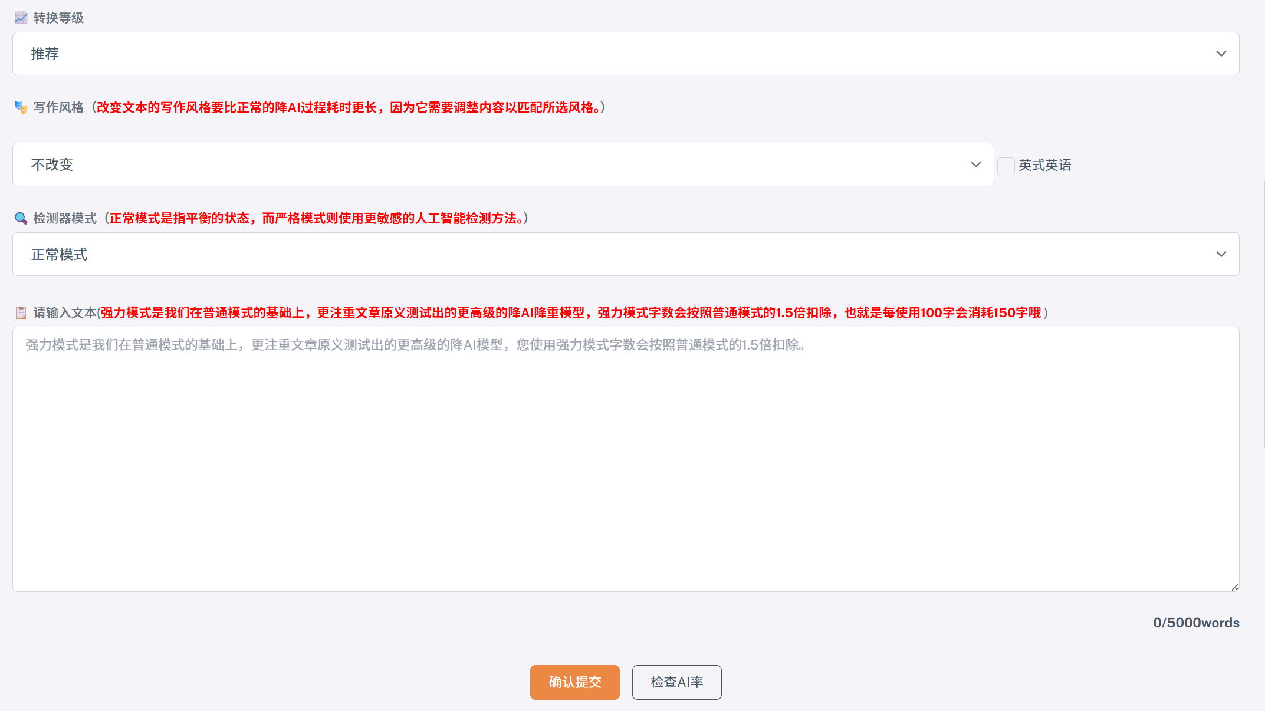This screenshot has height=711, width=1265.
Task: Click the chevron on the conversion level selector
Action: [1223, 54]
